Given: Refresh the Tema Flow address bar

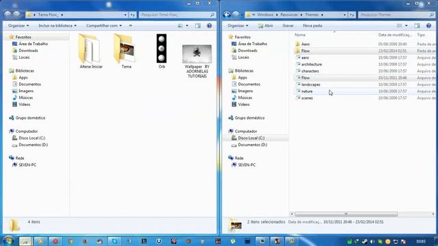Looking at the screenshot, I should [x=133, y=14].
